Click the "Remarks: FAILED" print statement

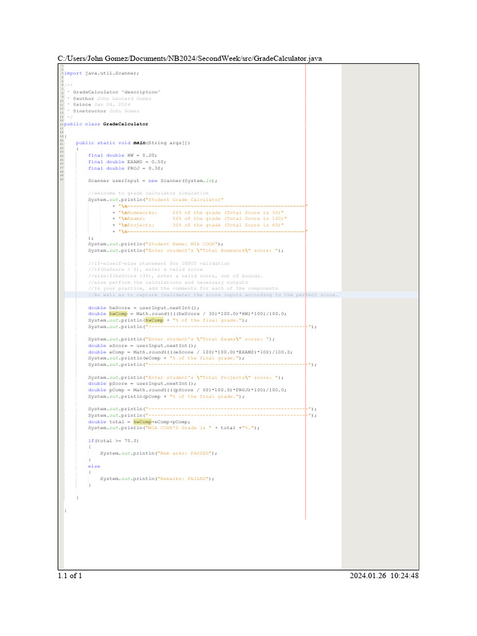point(157,478)
